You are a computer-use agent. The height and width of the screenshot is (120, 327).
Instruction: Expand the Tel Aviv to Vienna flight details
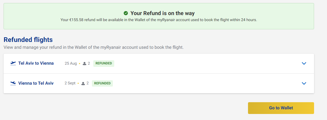[x=304, y=64]
